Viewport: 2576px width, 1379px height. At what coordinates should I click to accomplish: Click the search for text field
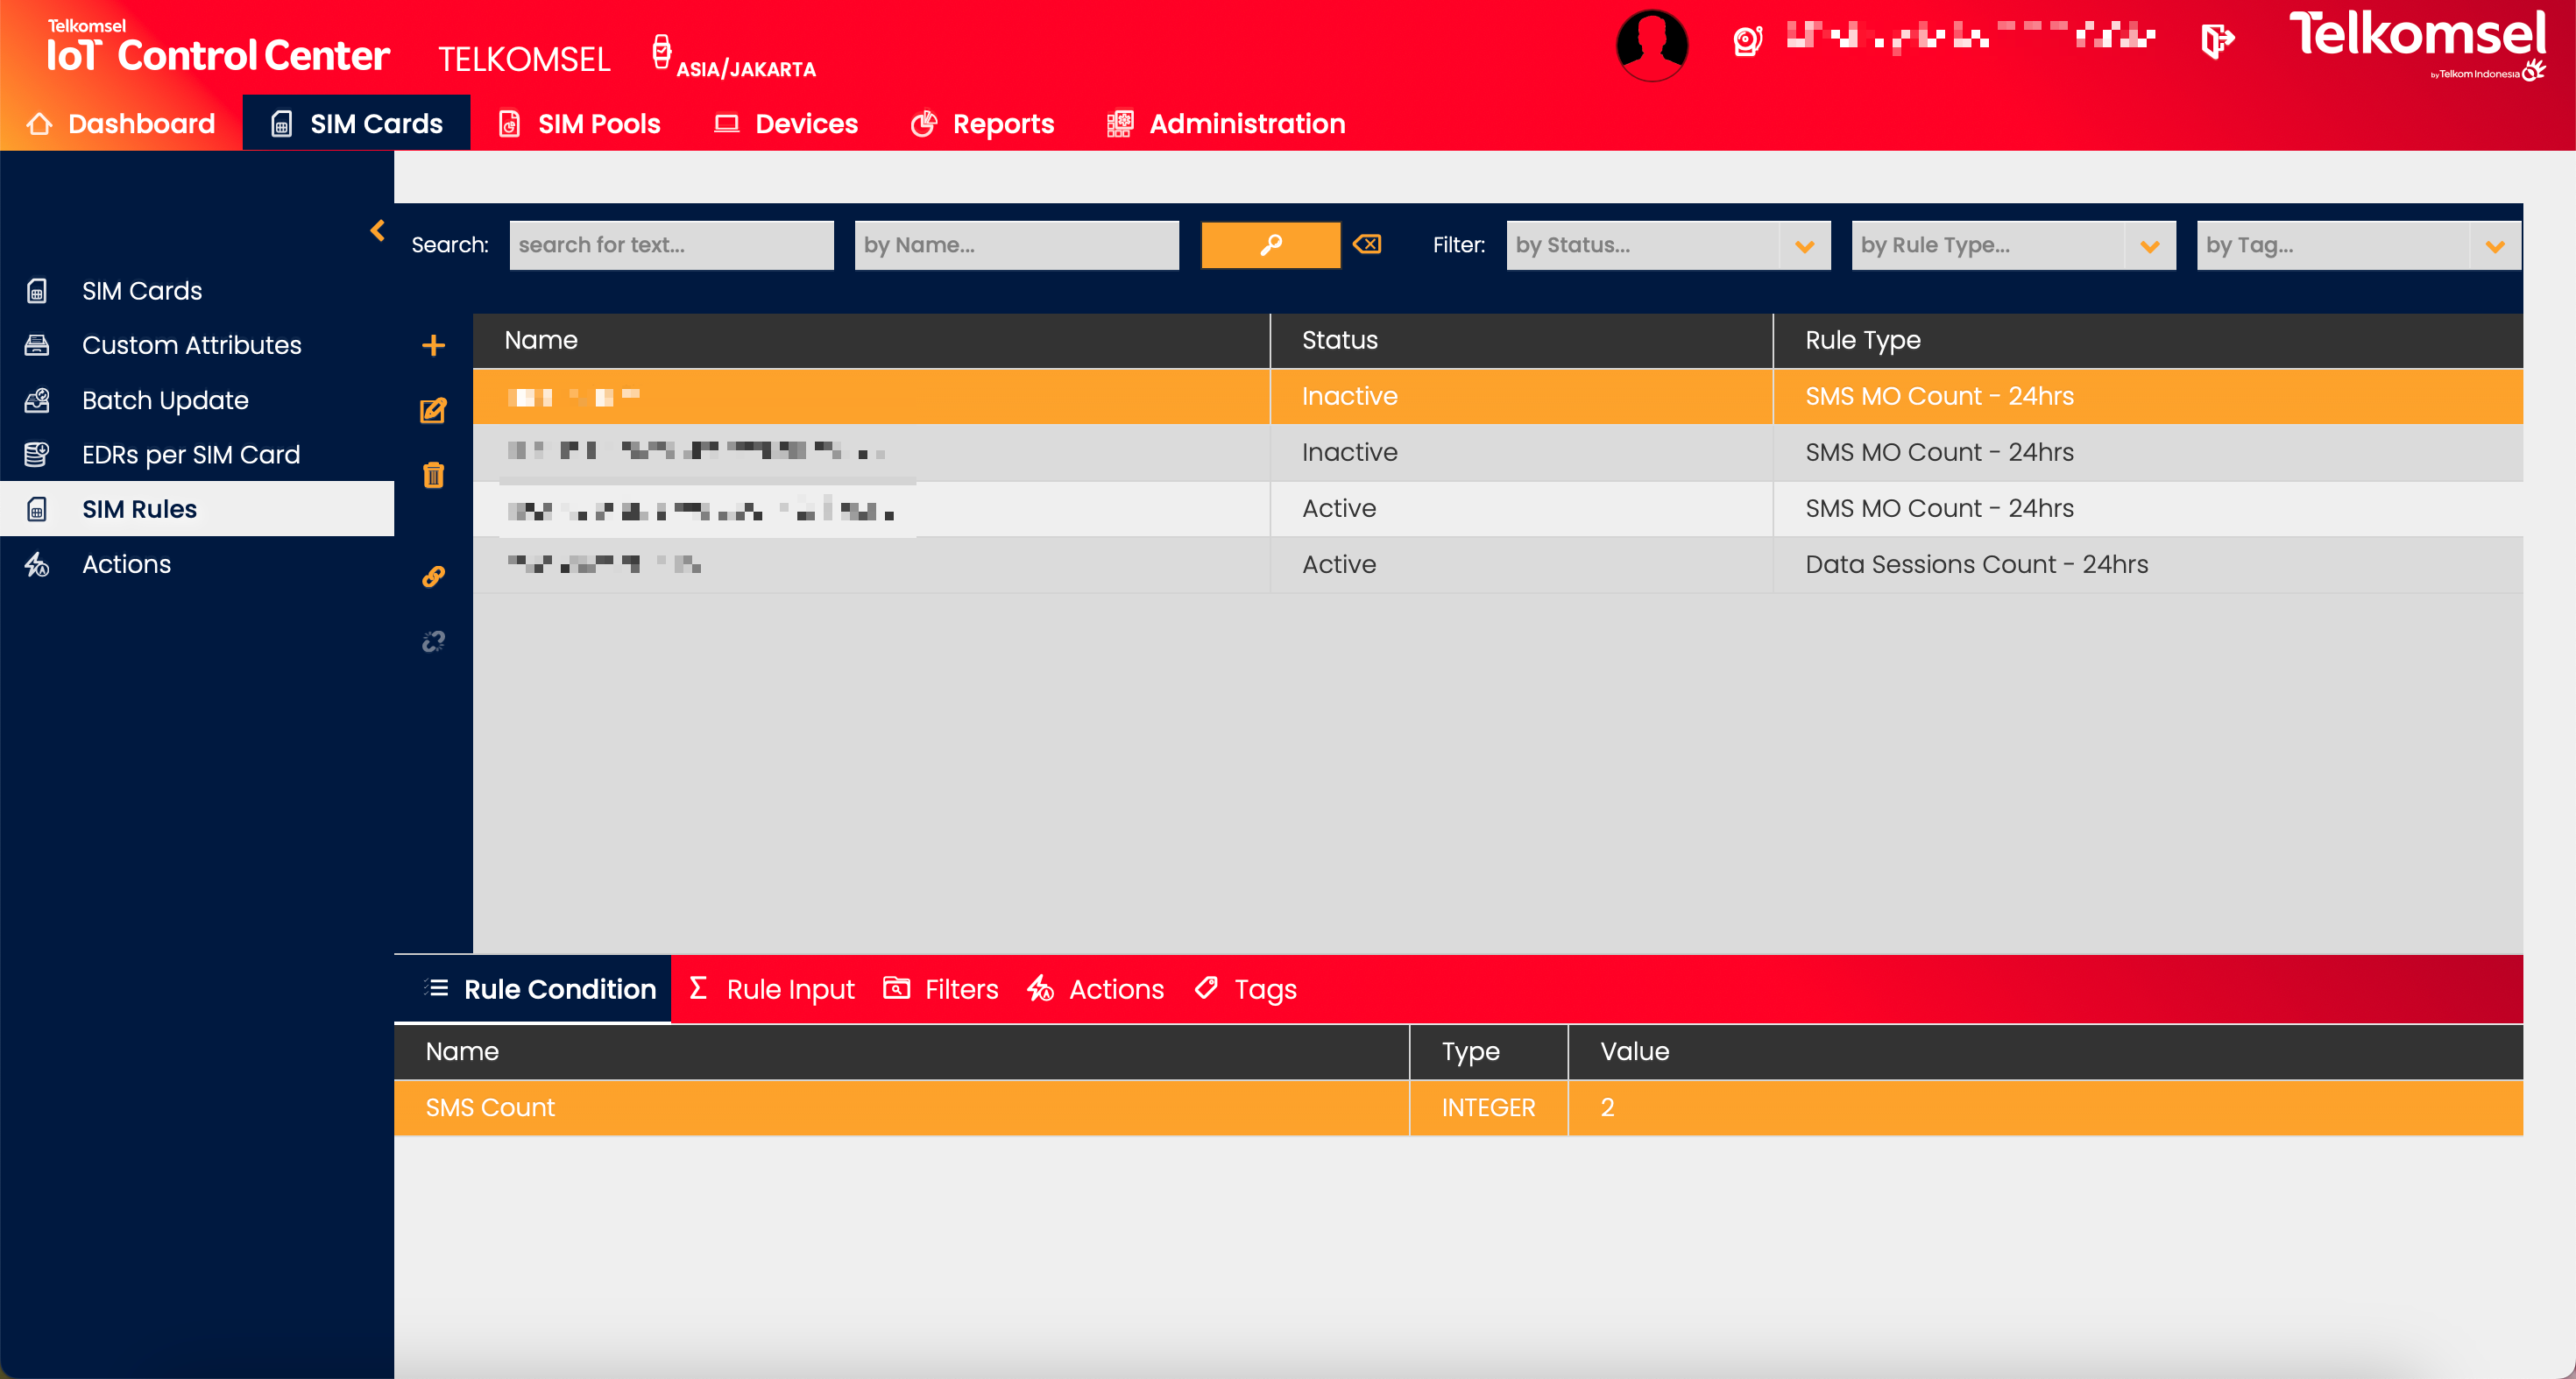[x=671, y=246]
